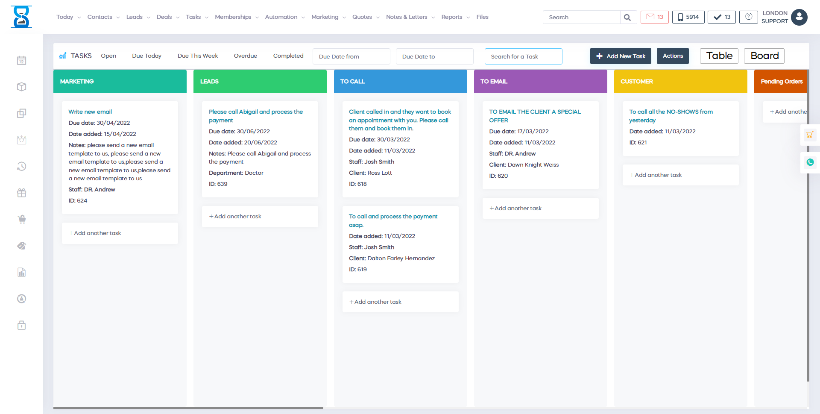This screenshot has width=820, height=414.
Task: Click the gift box sidebar icon
Action: click(x=22, y=193)
